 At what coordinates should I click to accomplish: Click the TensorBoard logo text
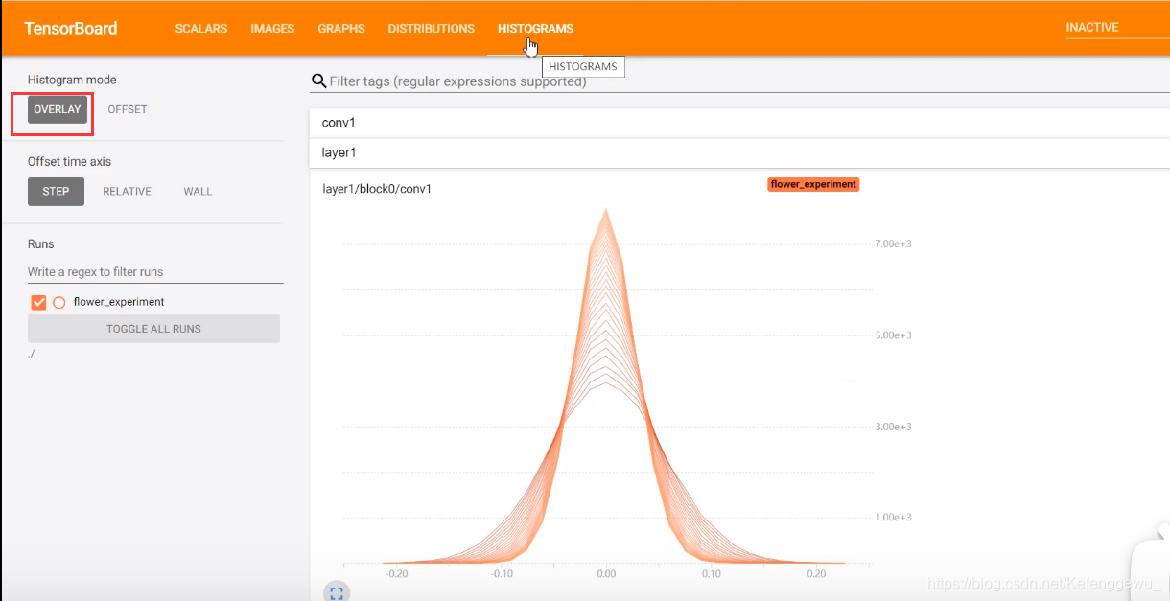[x=71, y=28]
